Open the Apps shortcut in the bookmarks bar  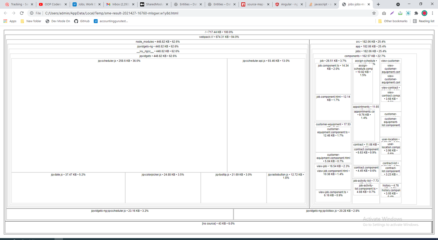pos(10,21)
